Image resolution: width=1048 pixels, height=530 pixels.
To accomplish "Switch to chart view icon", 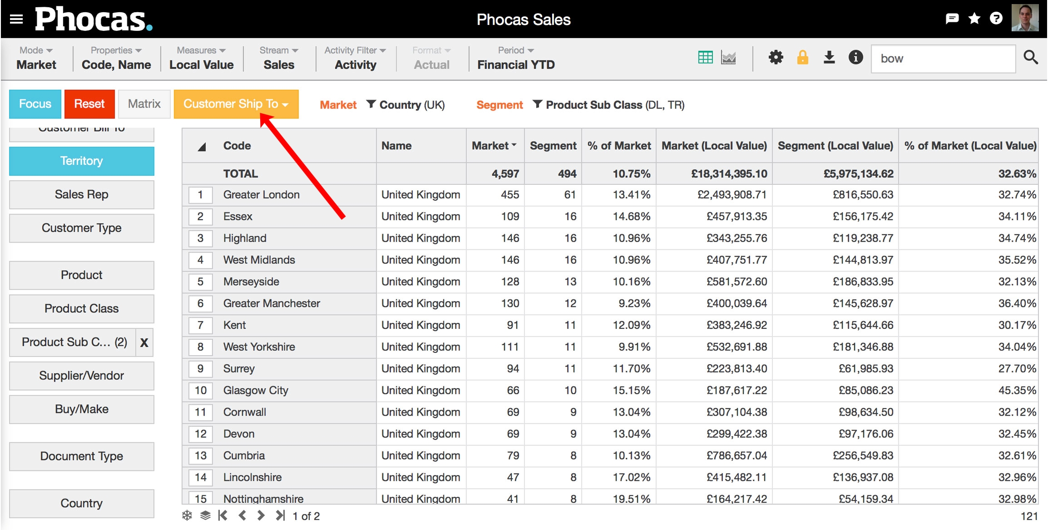I will (728, 58).
